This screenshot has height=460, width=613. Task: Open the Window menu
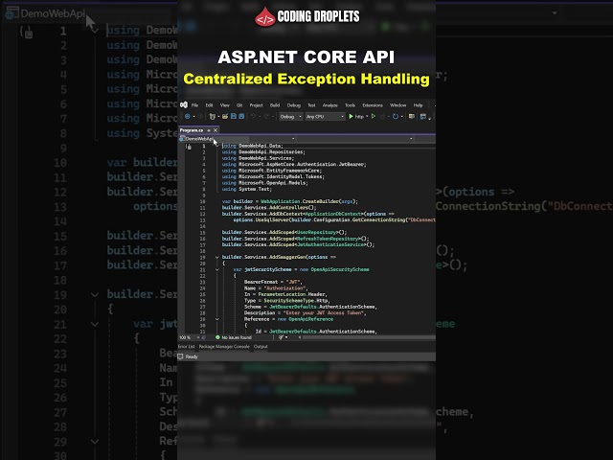(x=398, y=105)
